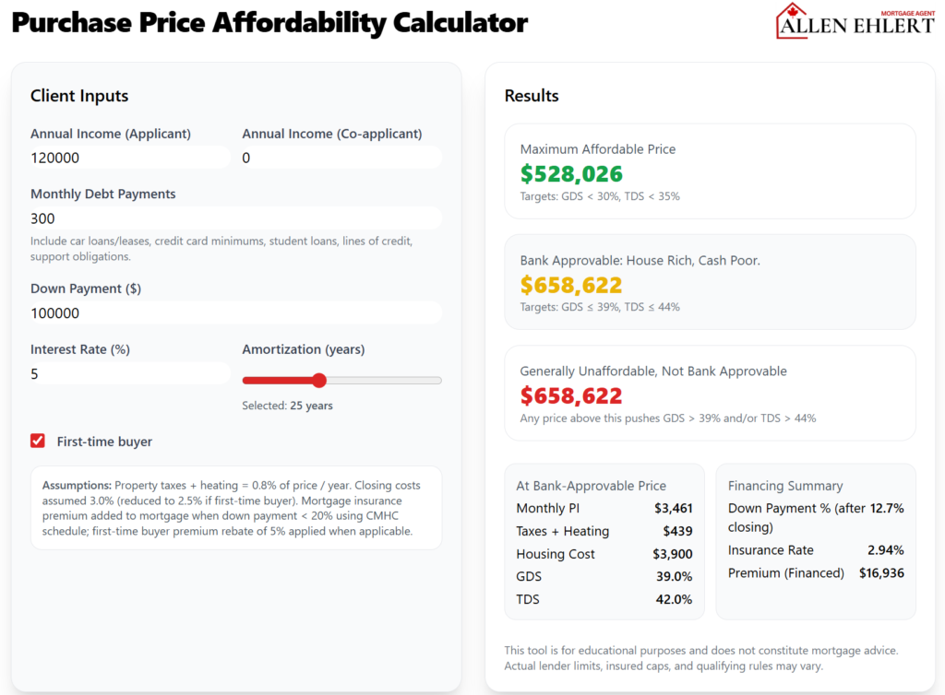Select the Generally Unaffordable price figure
Image resolution: width=945 pixels, height=695 pixels.
(x=571, y=395)
